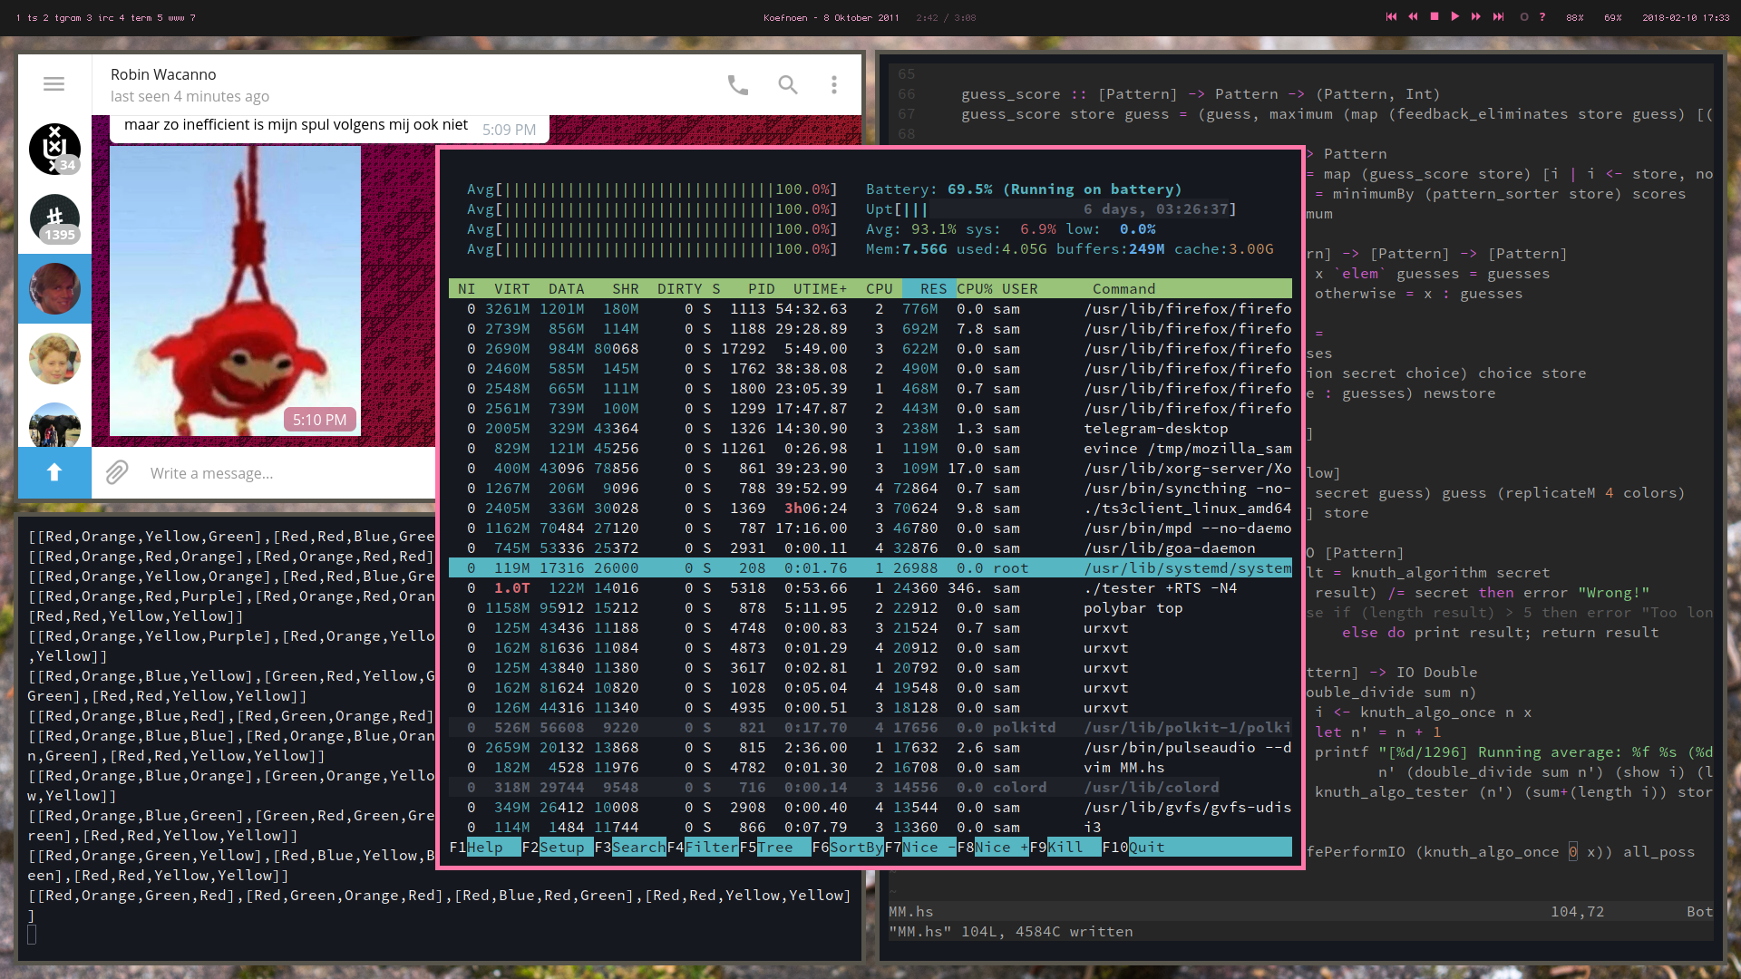Toggle the repeat 'O' indicator in polybar
This screenshot has width=1741, height=979.
[x=1524, y=17]
